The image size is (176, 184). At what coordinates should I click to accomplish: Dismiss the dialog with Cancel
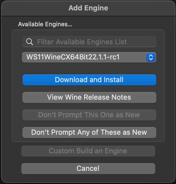pyautogui.click(x=88, y=168)
